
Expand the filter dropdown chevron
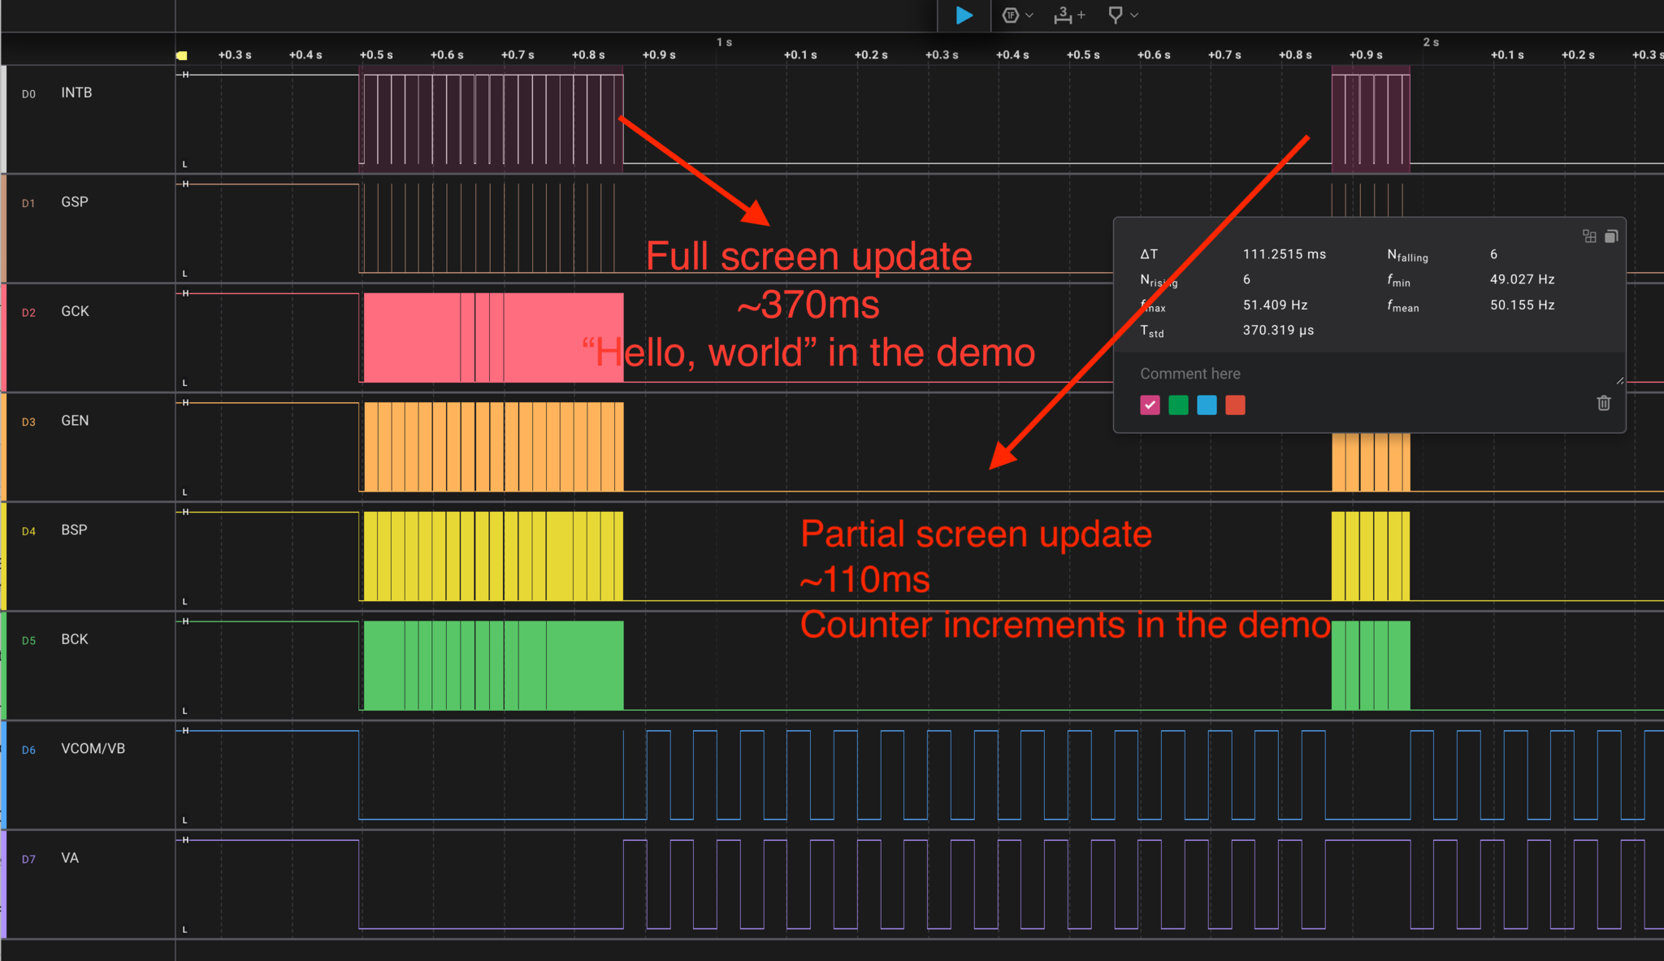[x=1134, y=15]
